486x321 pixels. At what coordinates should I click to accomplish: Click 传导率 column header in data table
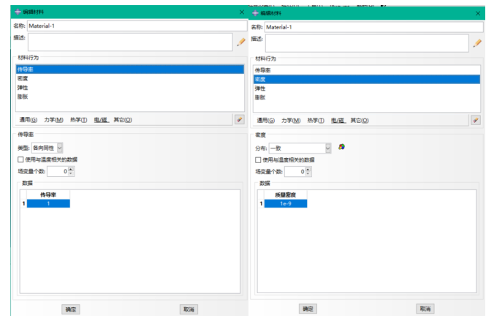pos(48,195)
